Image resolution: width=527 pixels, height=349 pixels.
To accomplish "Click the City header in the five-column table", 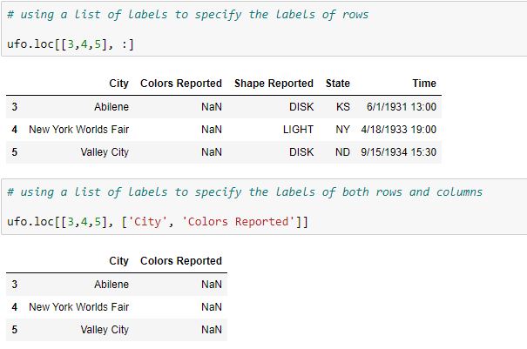I will pyautogui.click(x=119, y=84).
